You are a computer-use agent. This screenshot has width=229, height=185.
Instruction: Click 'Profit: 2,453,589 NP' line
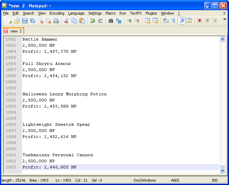click(50, 106)
